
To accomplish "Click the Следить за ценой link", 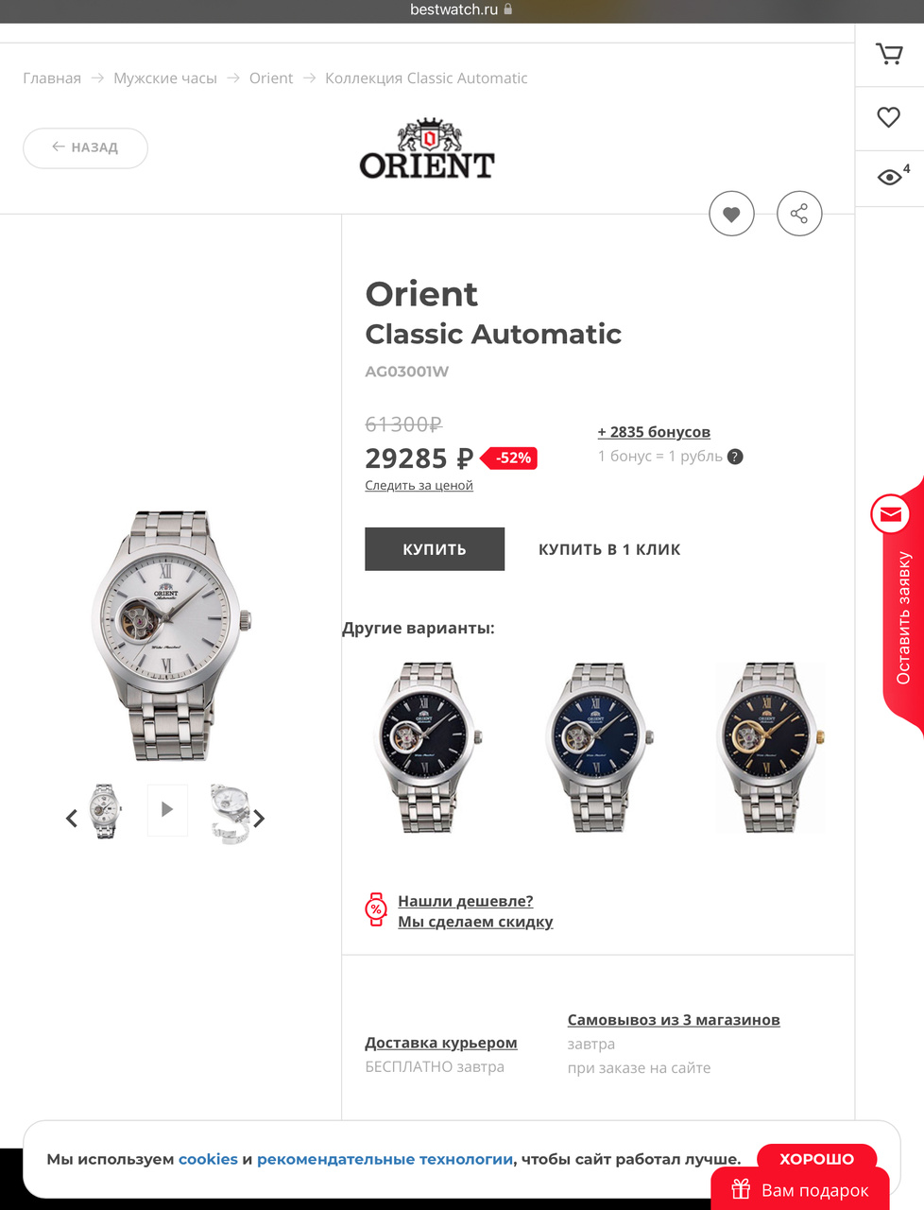I will point(419,486).
